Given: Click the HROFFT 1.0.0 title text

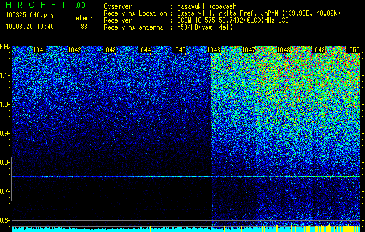Looking at the screenshot, I should point(46,5).
